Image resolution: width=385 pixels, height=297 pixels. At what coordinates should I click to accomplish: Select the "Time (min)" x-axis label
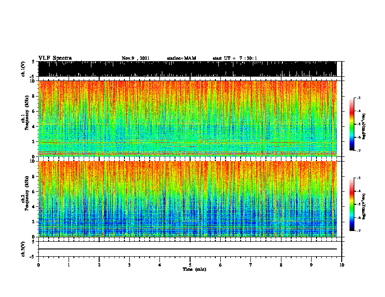coord(194,269)
